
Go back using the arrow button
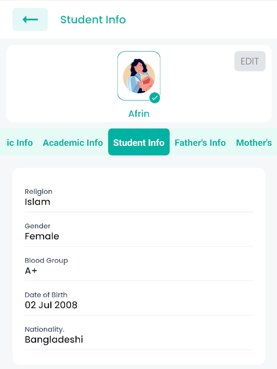tap(30, 19)
